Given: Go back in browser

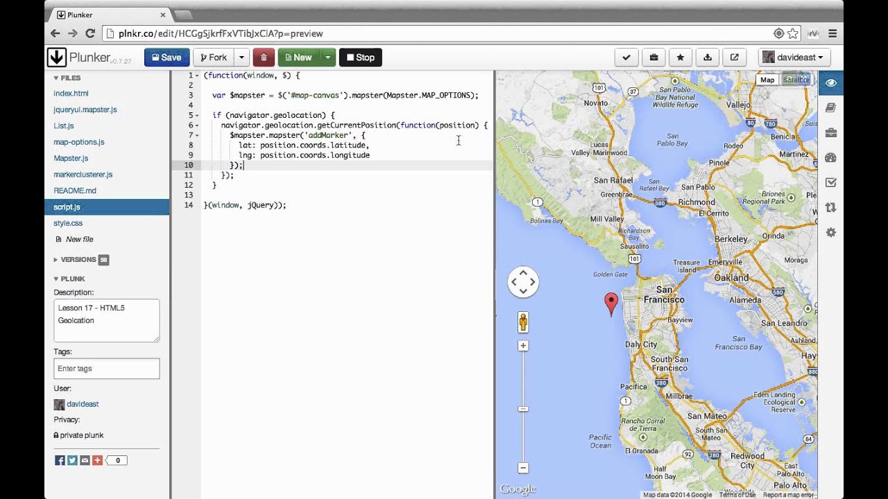Looking at the screenshot, I should point(55,33).
